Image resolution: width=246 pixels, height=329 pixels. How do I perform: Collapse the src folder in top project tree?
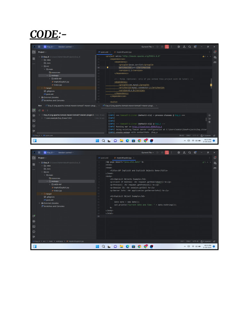[x=42, y=66]
